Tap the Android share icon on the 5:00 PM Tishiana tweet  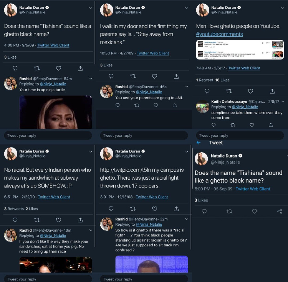coord(280,211)
